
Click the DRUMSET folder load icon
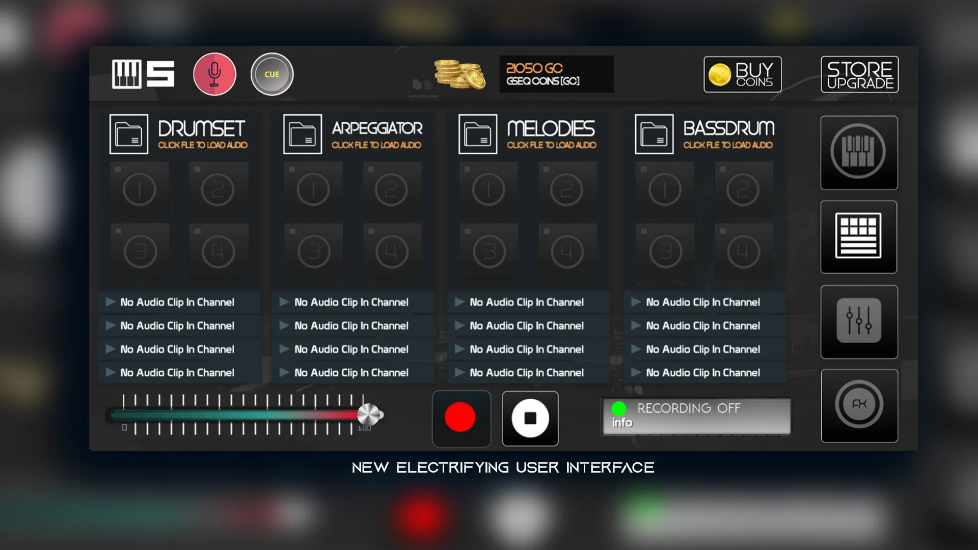pos(129,133)
